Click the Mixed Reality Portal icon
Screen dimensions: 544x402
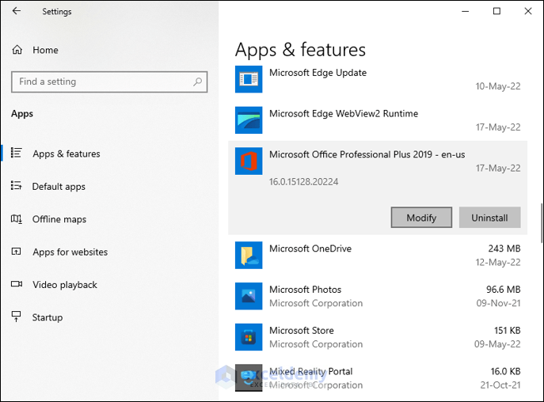249,378
